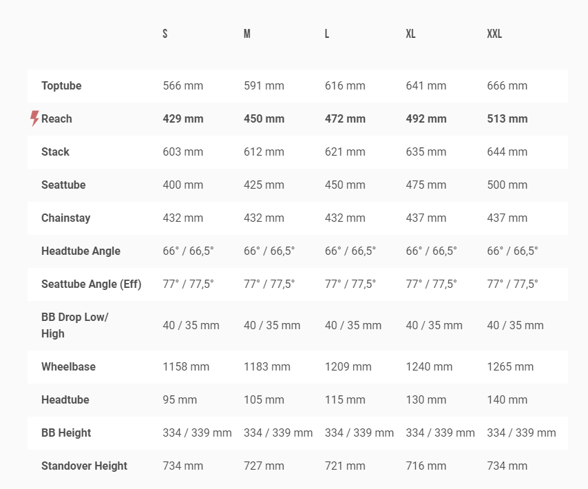The width and height of the screenshot is (588, 489).
Task: Select the M size column header
Action: [247, 34]
